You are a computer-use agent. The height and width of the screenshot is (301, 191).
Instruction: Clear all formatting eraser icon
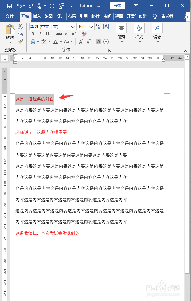pyautogui.click(x=84, y=34)
